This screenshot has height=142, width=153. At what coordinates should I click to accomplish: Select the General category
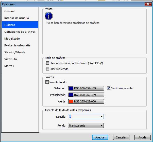(x=9, y=11)
